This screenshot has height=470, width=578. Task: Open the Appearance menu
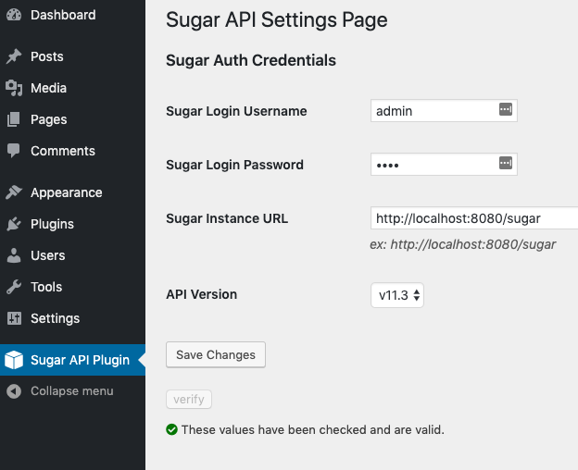tap(72, 192)
